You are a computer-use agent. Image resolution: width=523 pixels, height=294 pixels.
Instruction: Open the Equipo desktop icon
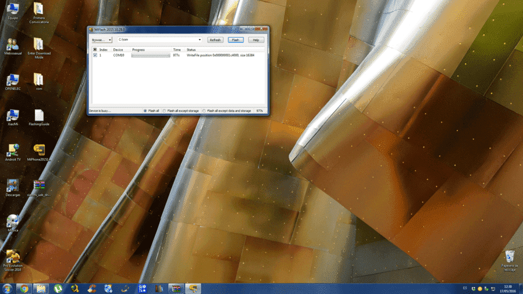(x=13, y=11)
